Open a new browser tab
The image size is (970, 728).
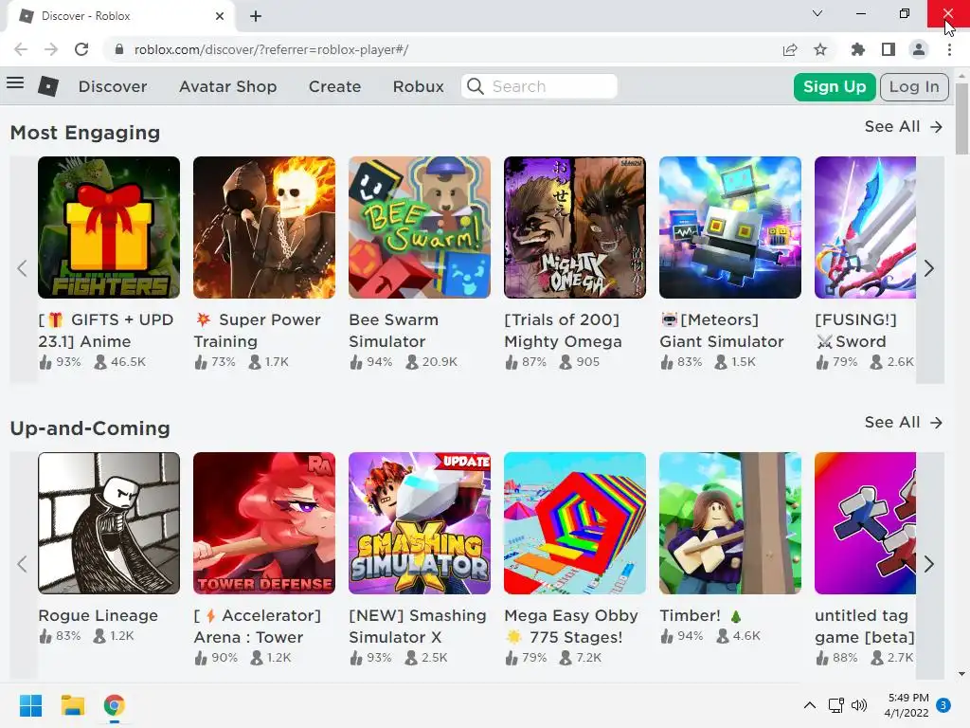[x=256, y=16]
